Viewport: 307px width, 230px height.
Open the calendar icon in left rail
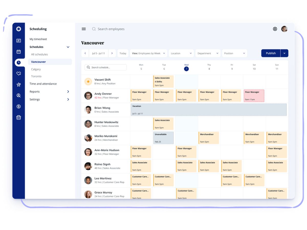click(x=19, y=52)
